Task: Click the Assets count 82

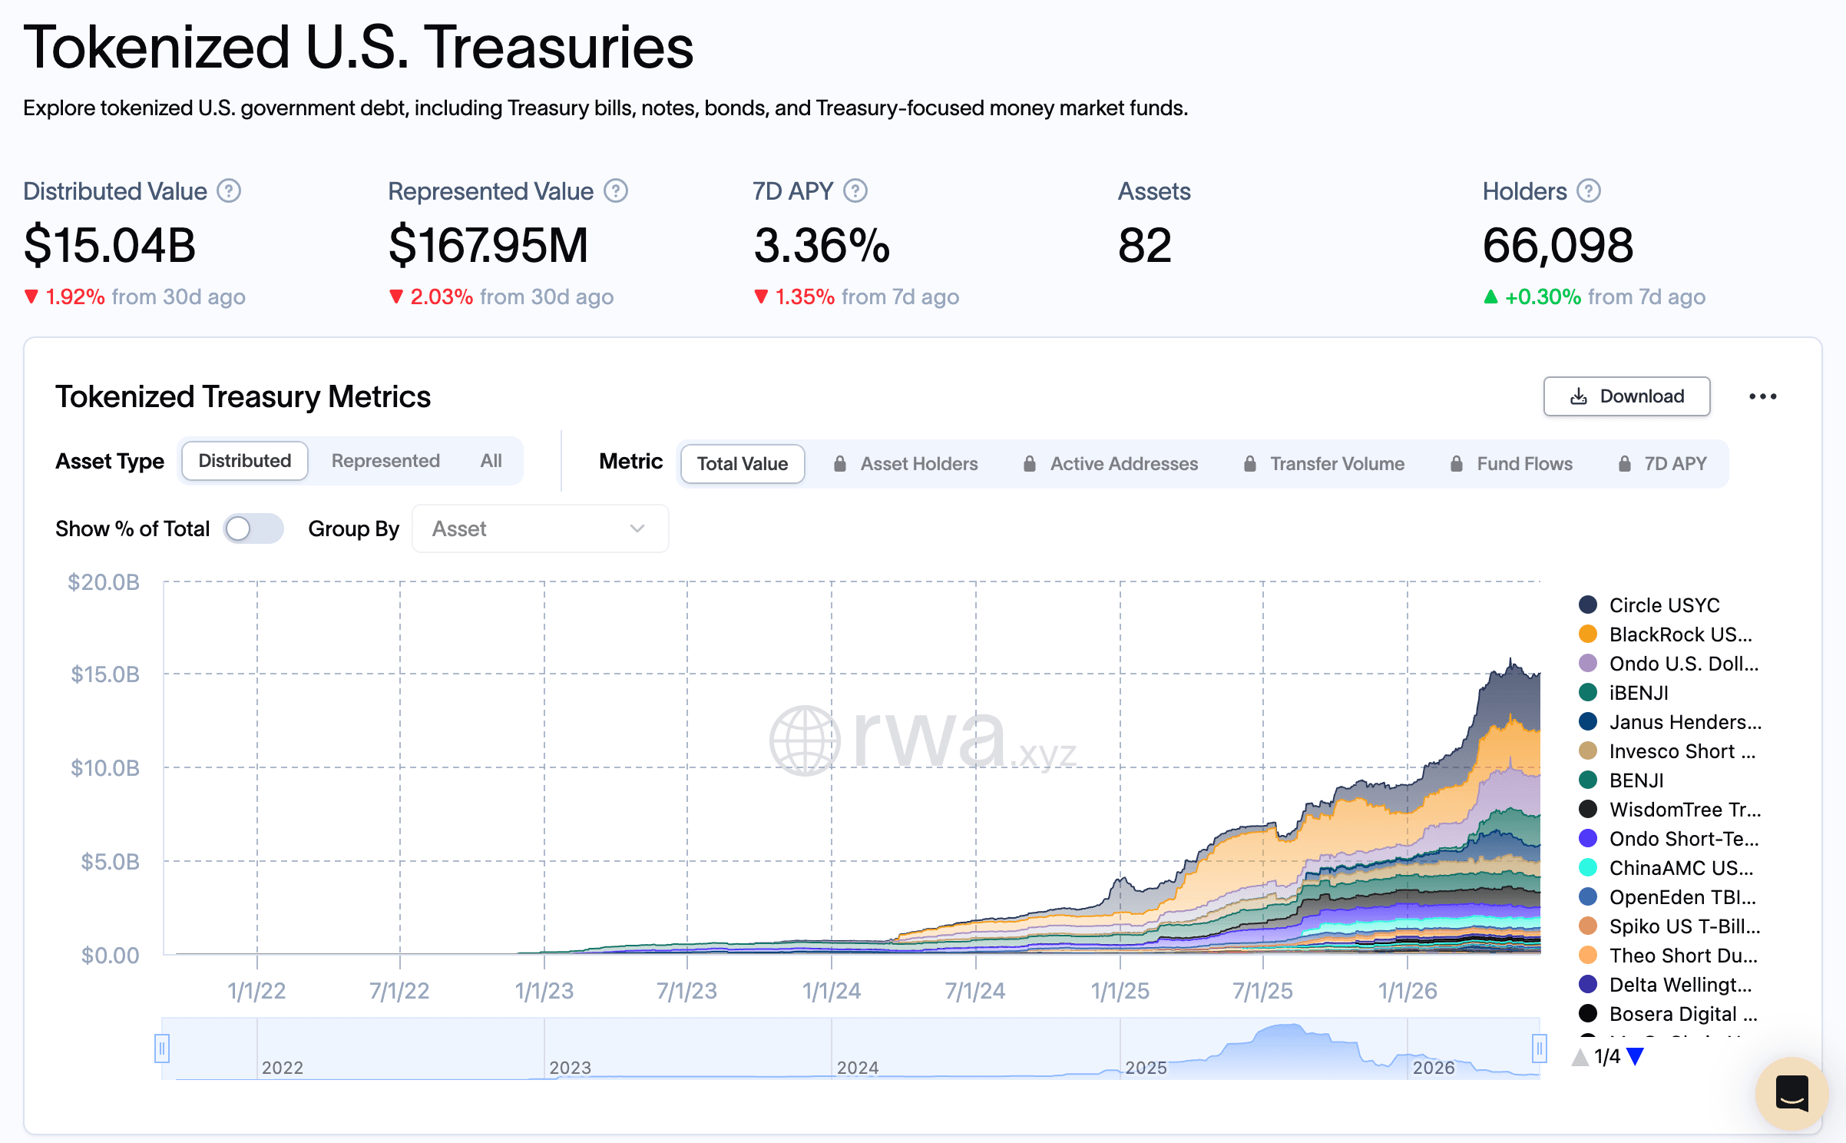Action: (x=1144, y=246)
